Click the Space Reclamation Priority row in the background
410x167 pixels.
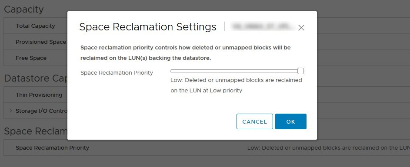pyautogui.click(x=207, y=147)
